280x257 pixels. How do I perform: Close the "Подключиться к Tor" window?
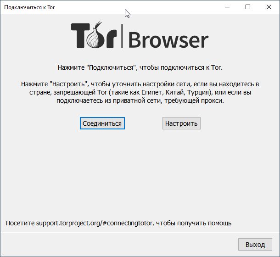[269, 7]
